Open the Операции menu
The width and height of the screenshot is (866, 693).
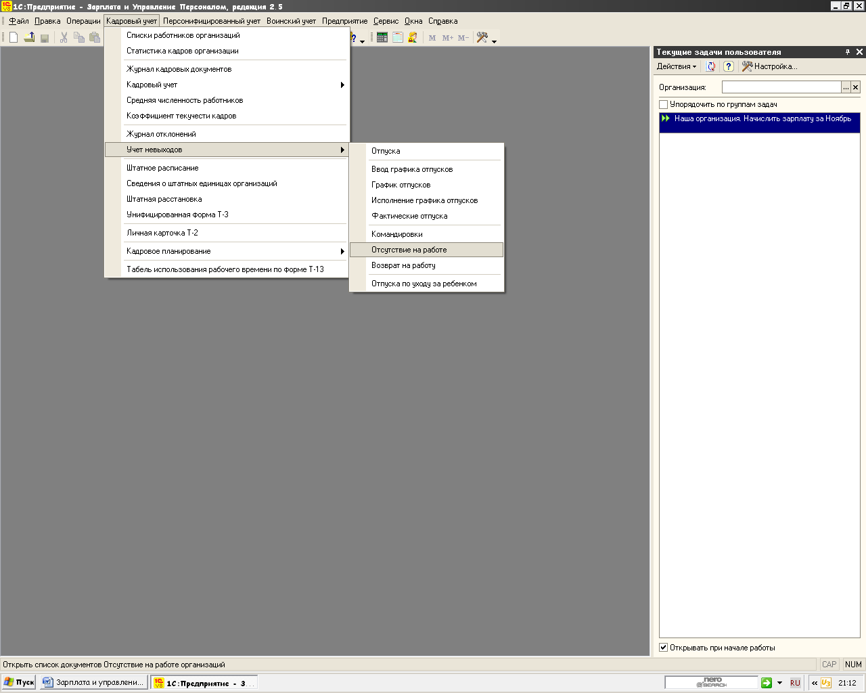83,21
